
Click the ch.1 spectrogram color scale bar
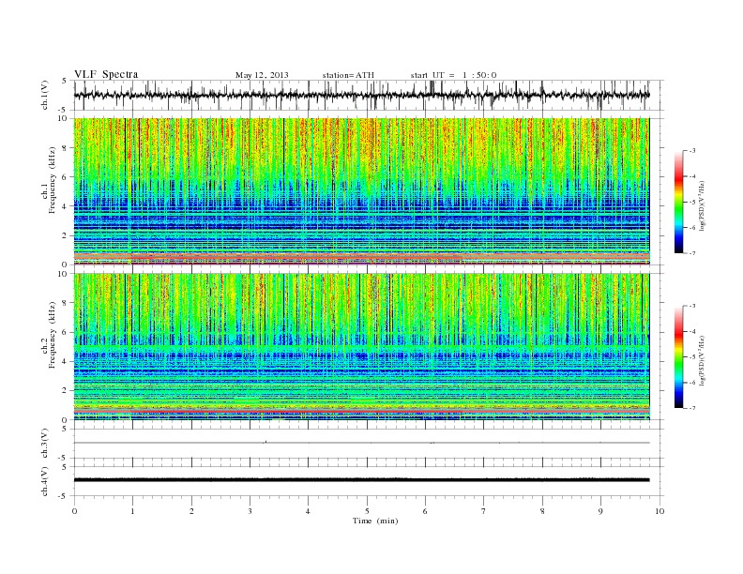click(x=678, y=202)
